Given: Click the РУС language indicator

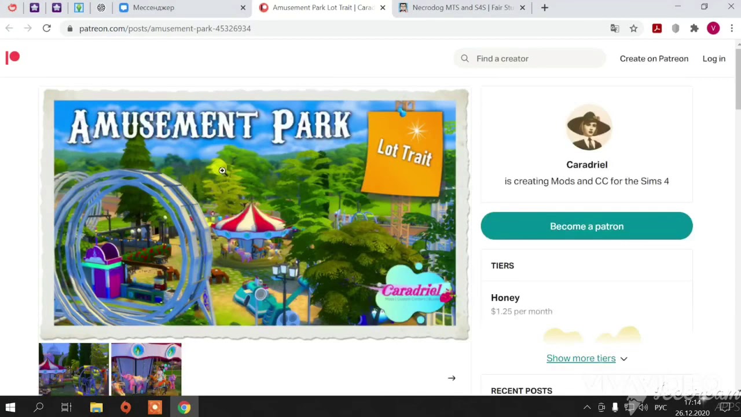Looking at the screenshot, I should (x=661, y=408).
